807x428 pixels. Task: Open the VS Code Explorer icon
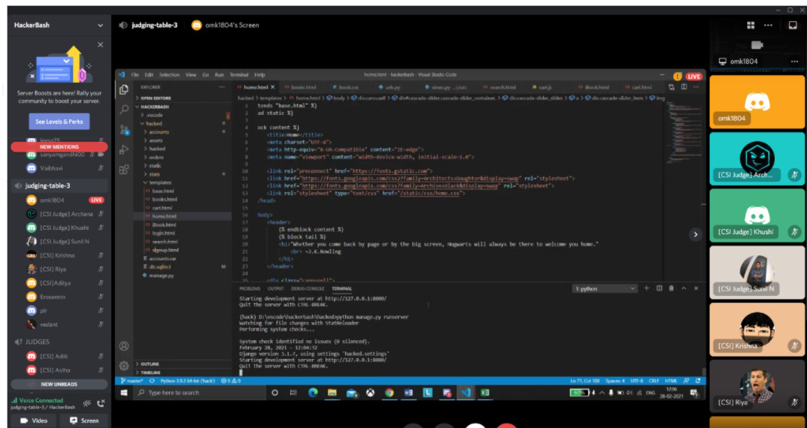(x=124, y=89)
